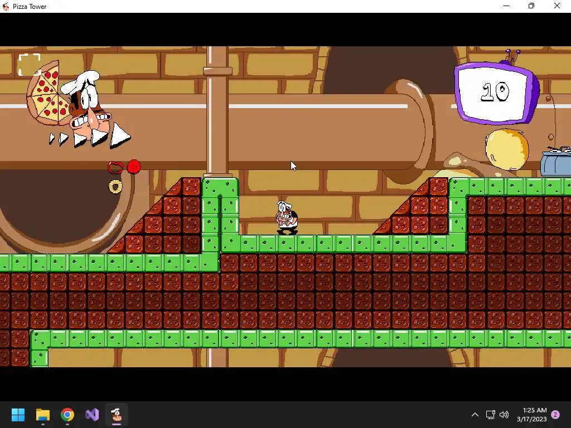Open Visual Studio from the taskbar
This screenshot has width=571, height=428.
coord(92,415)
